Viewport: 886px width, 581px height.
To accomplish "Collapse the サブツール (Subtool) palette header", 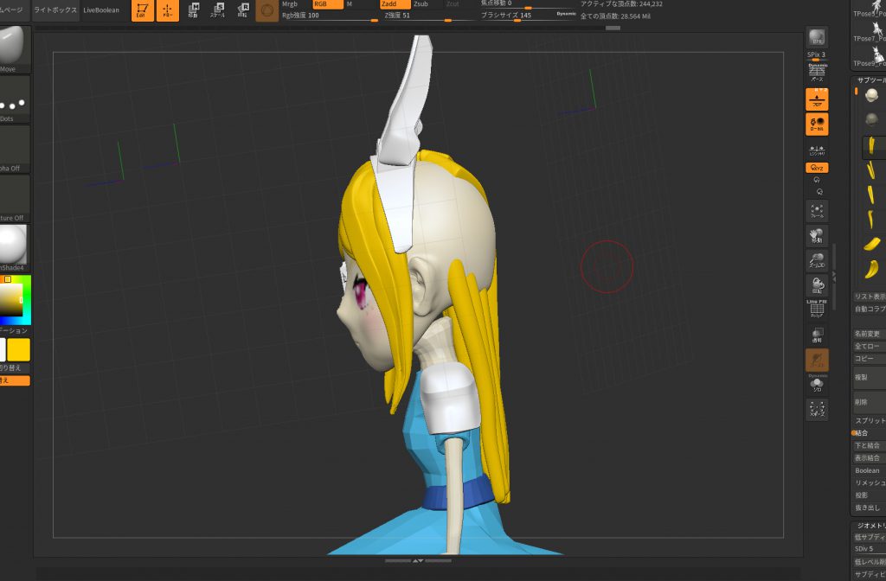I will click(870, 80).
